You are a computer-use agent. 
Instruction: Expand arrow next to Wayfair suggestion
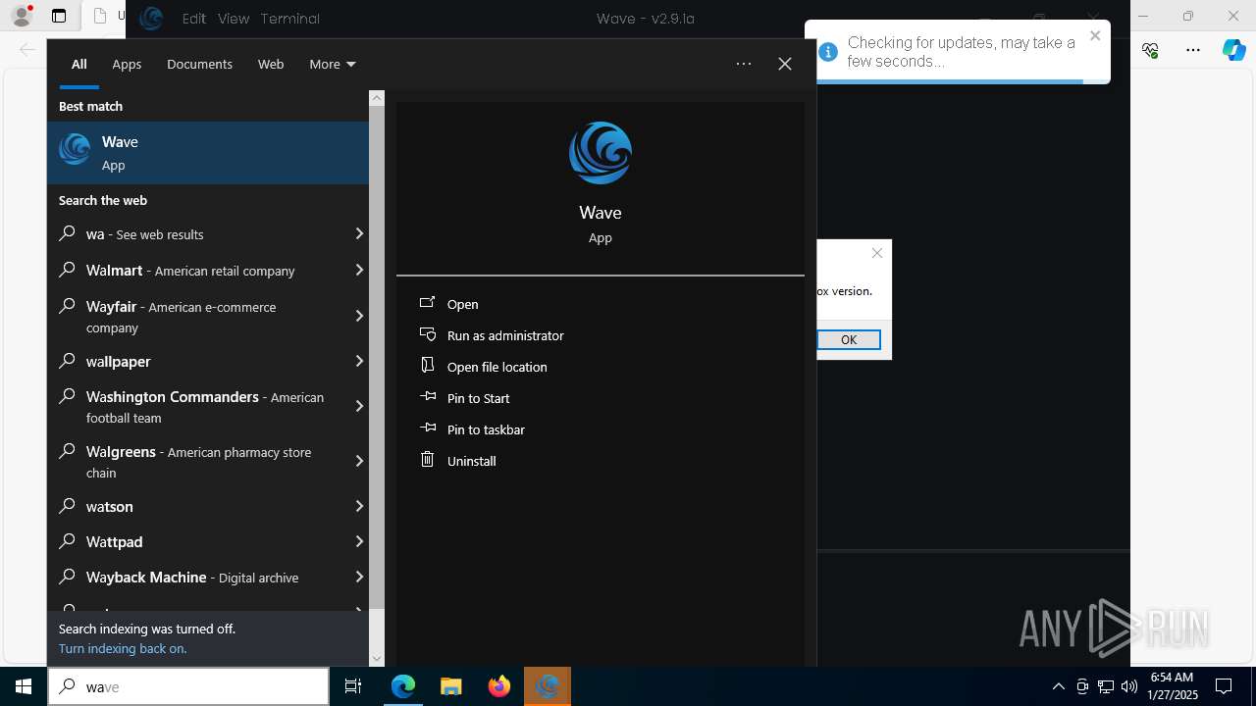click(359, 316)
